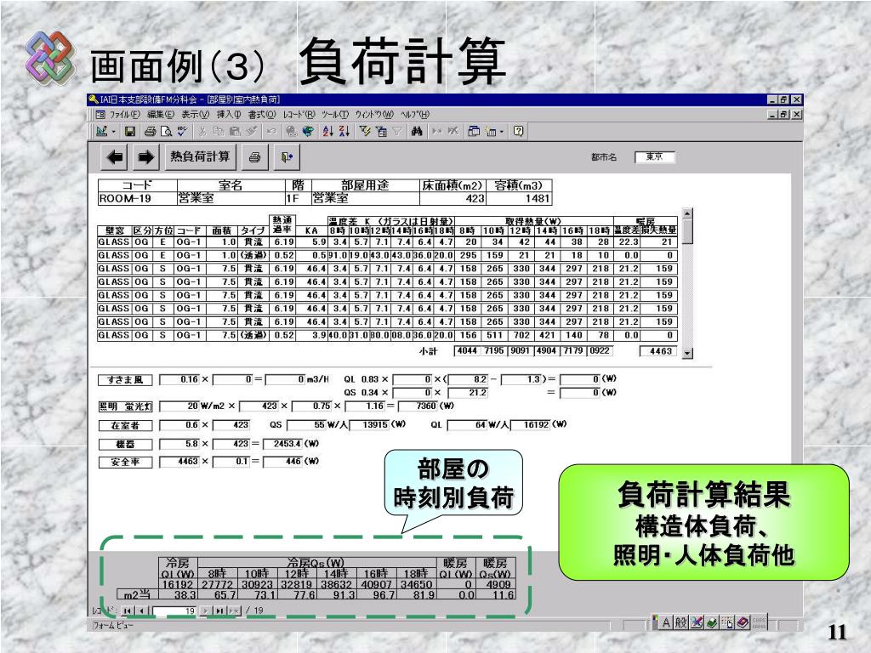Screen dimensions: 871x653
Task: Click the Web toolbar globe icon
Action: 308,132
